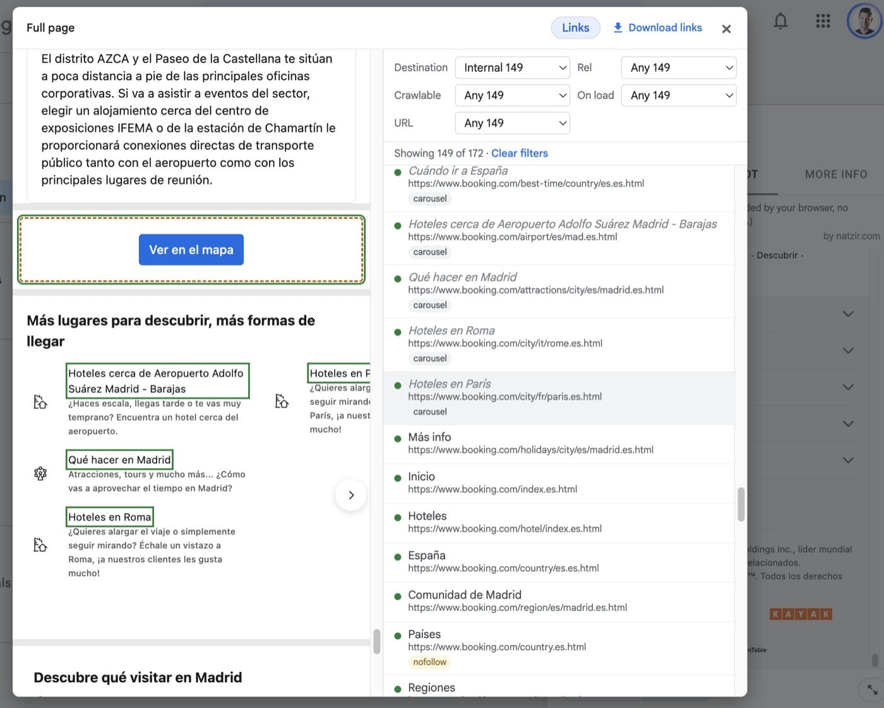Click the hotel icon beside Hoteles cerca de Aeropuerto
This screenshot has width=884, height=708.
coord(40,401)
